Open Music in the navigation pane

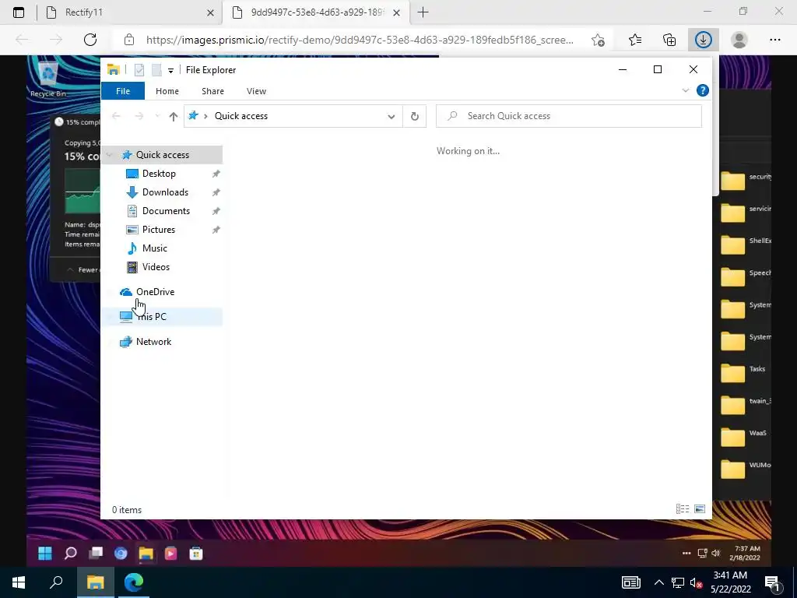(x=155, y=248)
